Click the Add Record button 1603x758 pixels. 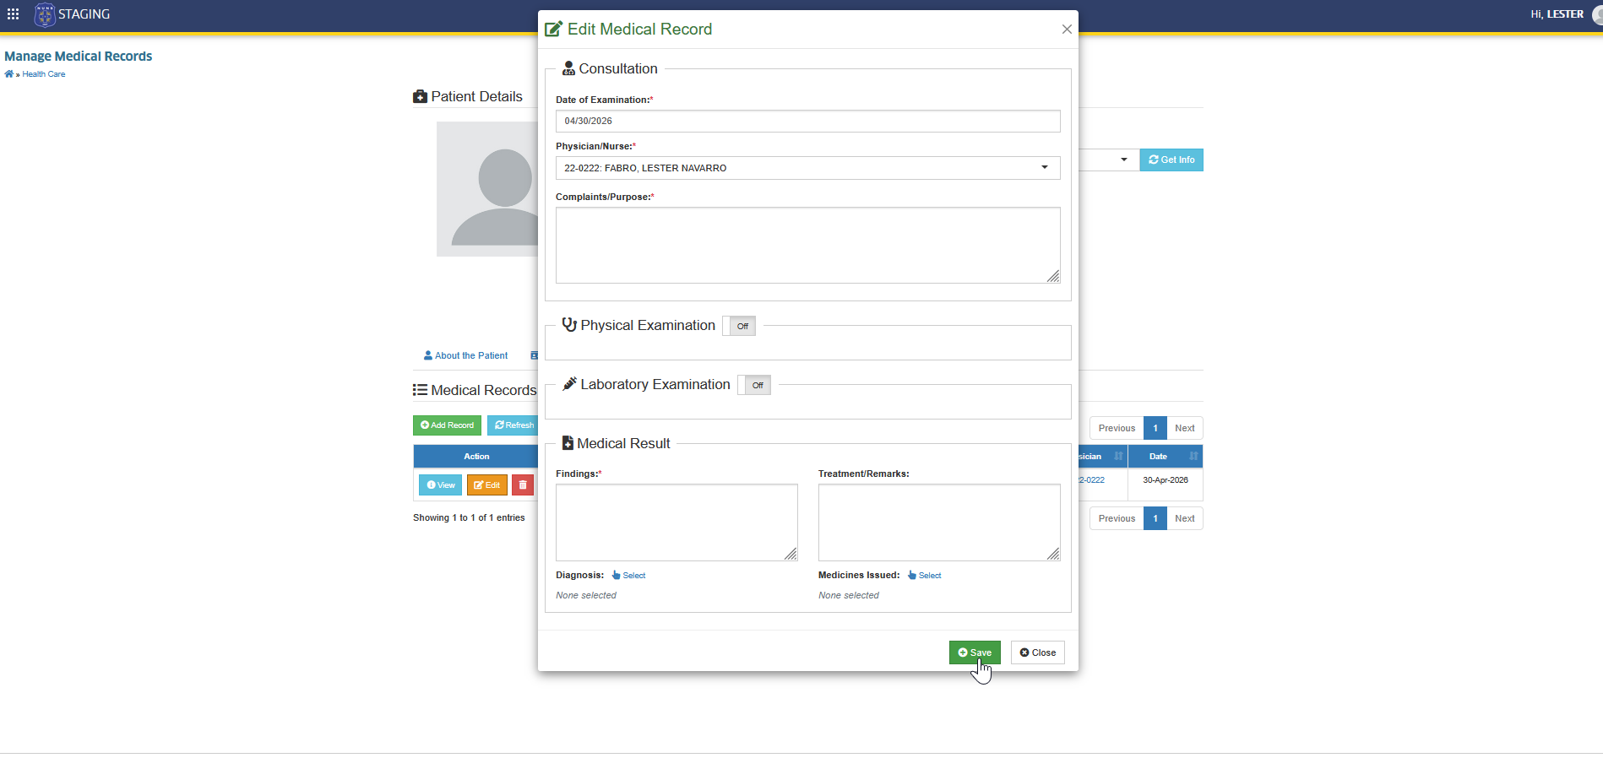point(447,425)
